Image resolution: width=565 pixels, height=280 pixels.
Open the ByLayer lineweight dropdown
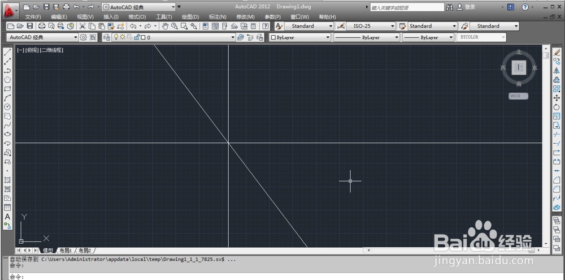428,37
